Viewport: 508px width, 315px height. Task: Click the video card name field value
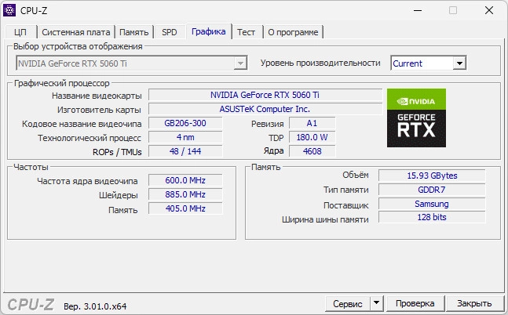[265, 95]
